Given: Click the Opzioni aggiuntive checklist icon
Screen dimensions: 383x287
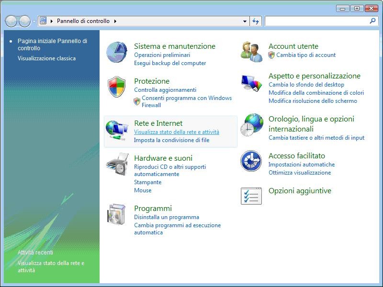Looking at the screenshot, I should tap(251, 196).
